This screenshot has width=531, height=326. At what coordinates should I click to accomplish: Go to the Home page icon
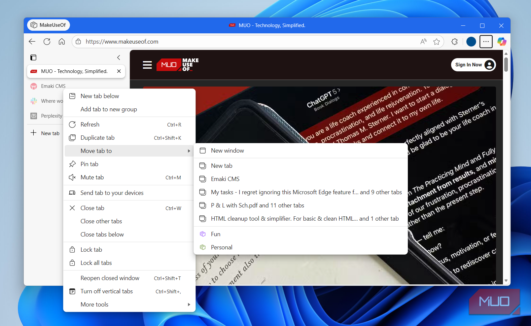pyautogui.click(x=62, y=42)
